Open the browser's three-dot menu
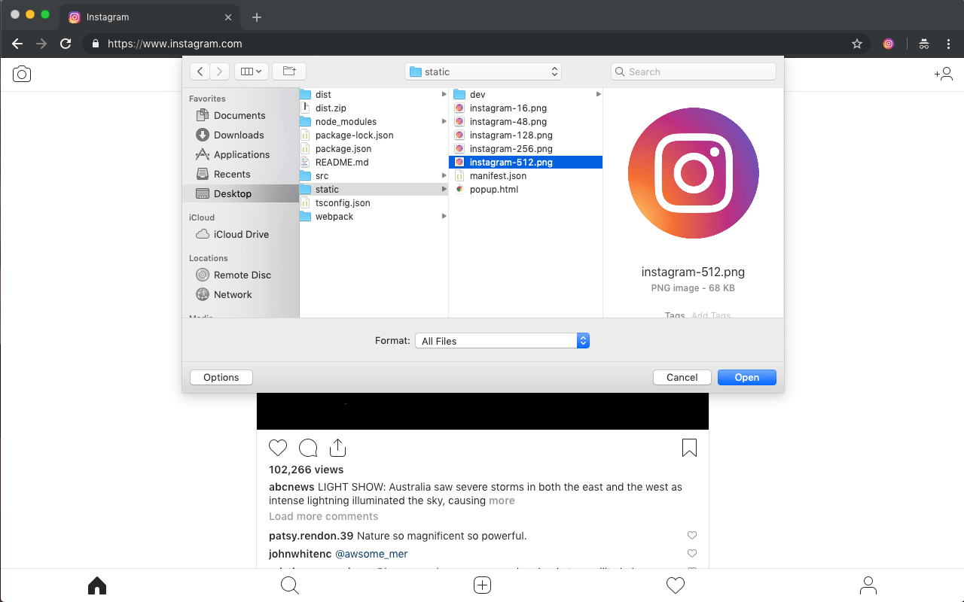964x602 pixels. [x=949, y=44]
